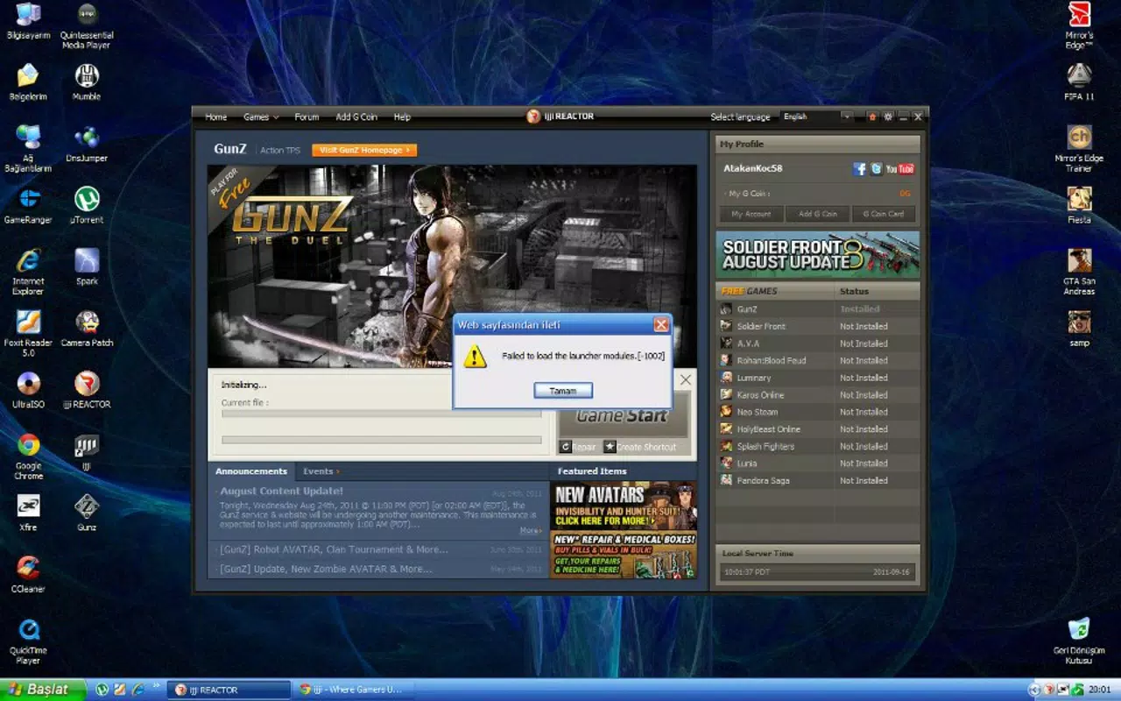Image resolution: width=1121 pixels, height=701 pixels.
Task: Click the Splash Fighters icon in games list
Action: [726, 446]
